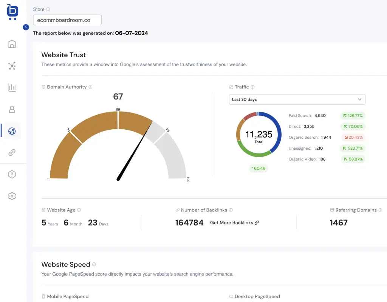Click the Website Speed info icon

(x=94, y=264)
